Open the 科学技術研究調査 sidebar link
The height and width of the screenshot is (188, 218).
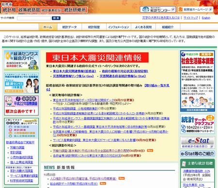(x=21, y=181)
